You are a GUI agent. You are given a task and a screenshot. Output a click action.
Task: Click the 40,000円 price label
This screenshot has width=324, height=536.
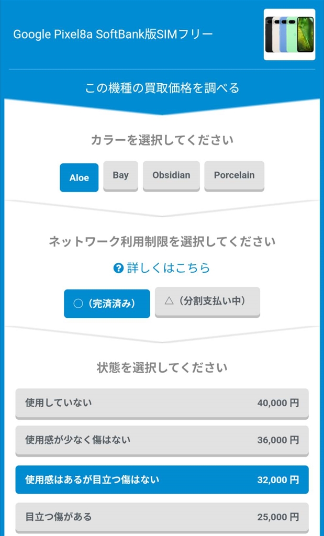278,403
